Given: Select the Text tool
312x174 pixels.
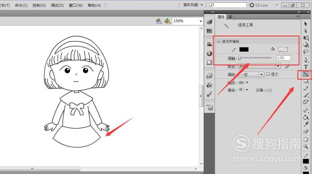Looking at the screenshot, I should click(306, 67).
